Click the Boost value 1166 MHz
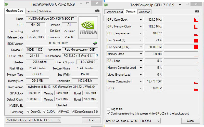The image size is (204, 127). coord(90,93)
